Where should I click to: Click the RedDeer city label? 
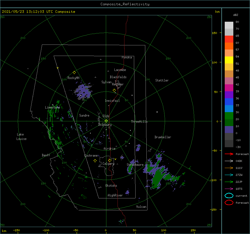(118, 84)
